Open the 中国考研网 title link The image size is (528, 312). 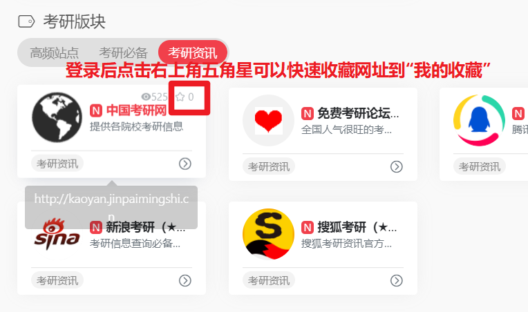click(x=136, y=110)
